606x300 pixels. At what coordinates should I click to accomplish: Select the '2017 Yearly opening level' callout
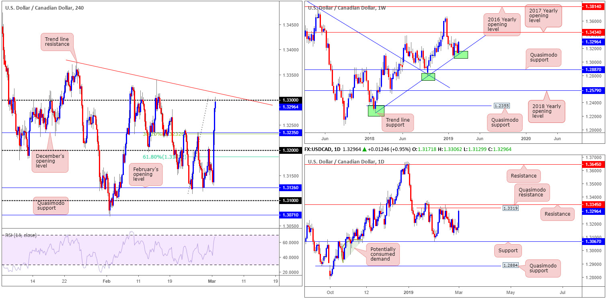click(x=544, y=17)
